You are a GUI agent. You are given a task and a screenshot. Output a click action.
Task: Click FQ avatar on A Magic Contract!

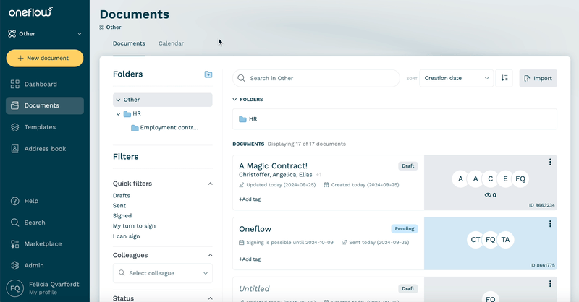[x=520, y=179]
